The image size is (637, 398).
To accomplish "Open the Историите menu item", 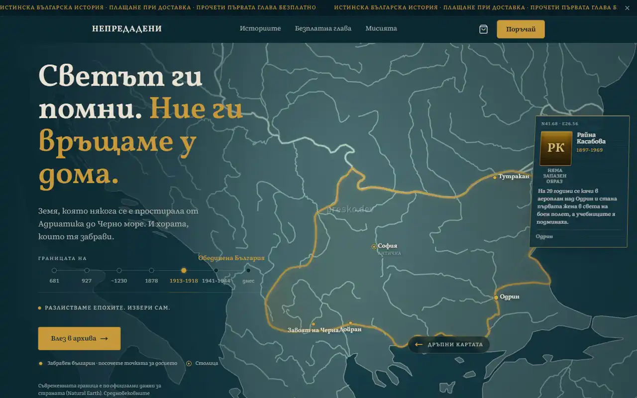I will click(x=260, y=28).
